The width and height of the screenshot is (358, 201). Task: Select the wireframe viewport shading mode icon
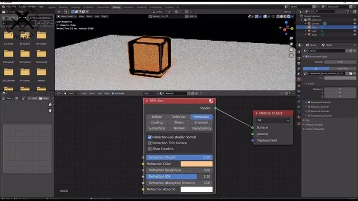click(278, 16)
